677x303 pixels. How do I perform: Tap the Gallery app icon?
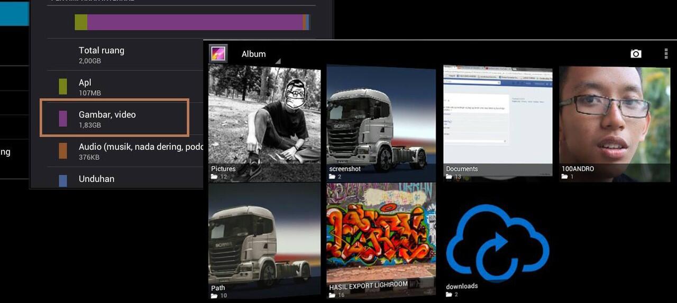(x=218, y=53)
